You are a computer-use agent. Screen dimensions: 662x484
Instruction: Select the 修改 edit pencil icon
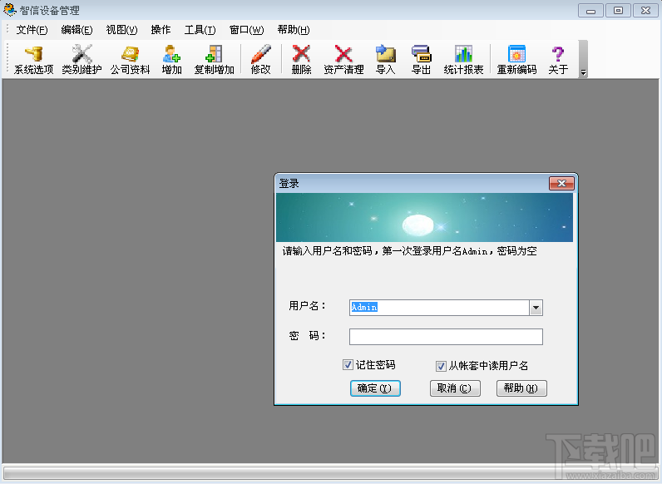click(x=260, y=60)
